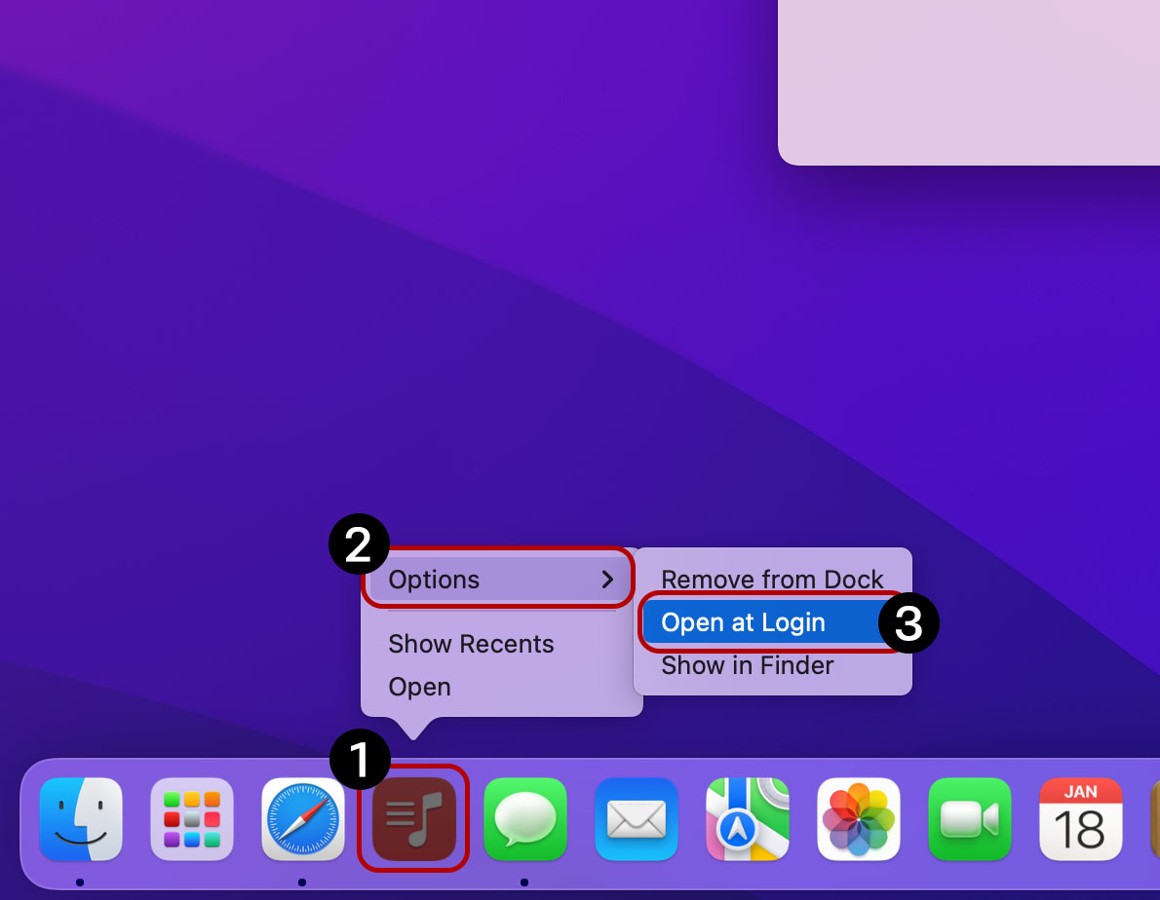The height and width of the screenshot is (900, 1160).
Task: Launch Maps from the Dock
Action: click(x=748, y=818)
